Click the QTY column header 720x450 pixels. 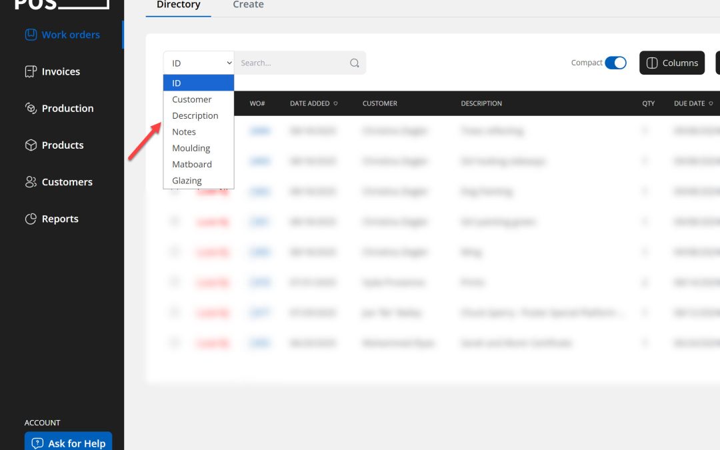point(649,103)
